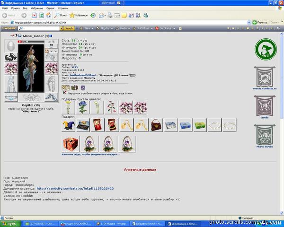Click the helmet equipment slot
Viewport: 284px width, 227px height.
pyautogui.click(x=11, y=46)
